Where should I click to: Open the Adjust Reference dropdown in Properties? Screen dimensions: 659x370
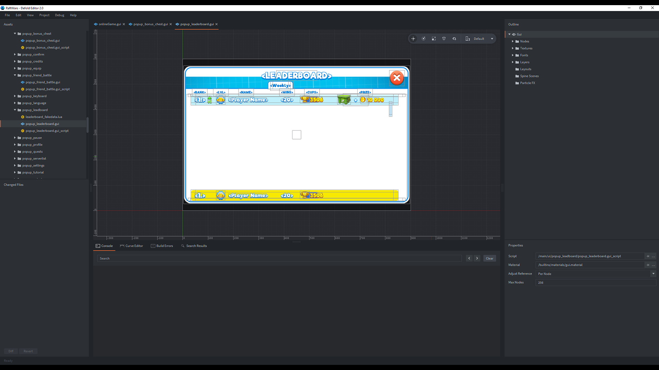(653, 274)
